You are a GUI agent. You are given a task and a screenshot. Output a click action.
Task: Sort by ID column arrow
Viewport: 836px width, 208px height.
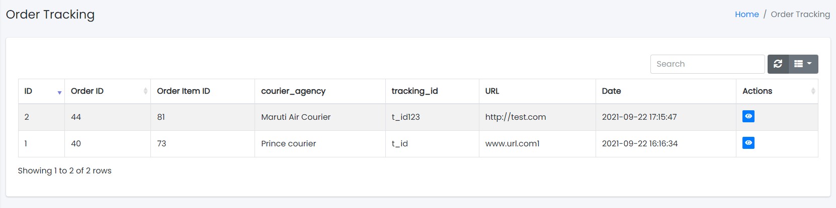(59, 92)
